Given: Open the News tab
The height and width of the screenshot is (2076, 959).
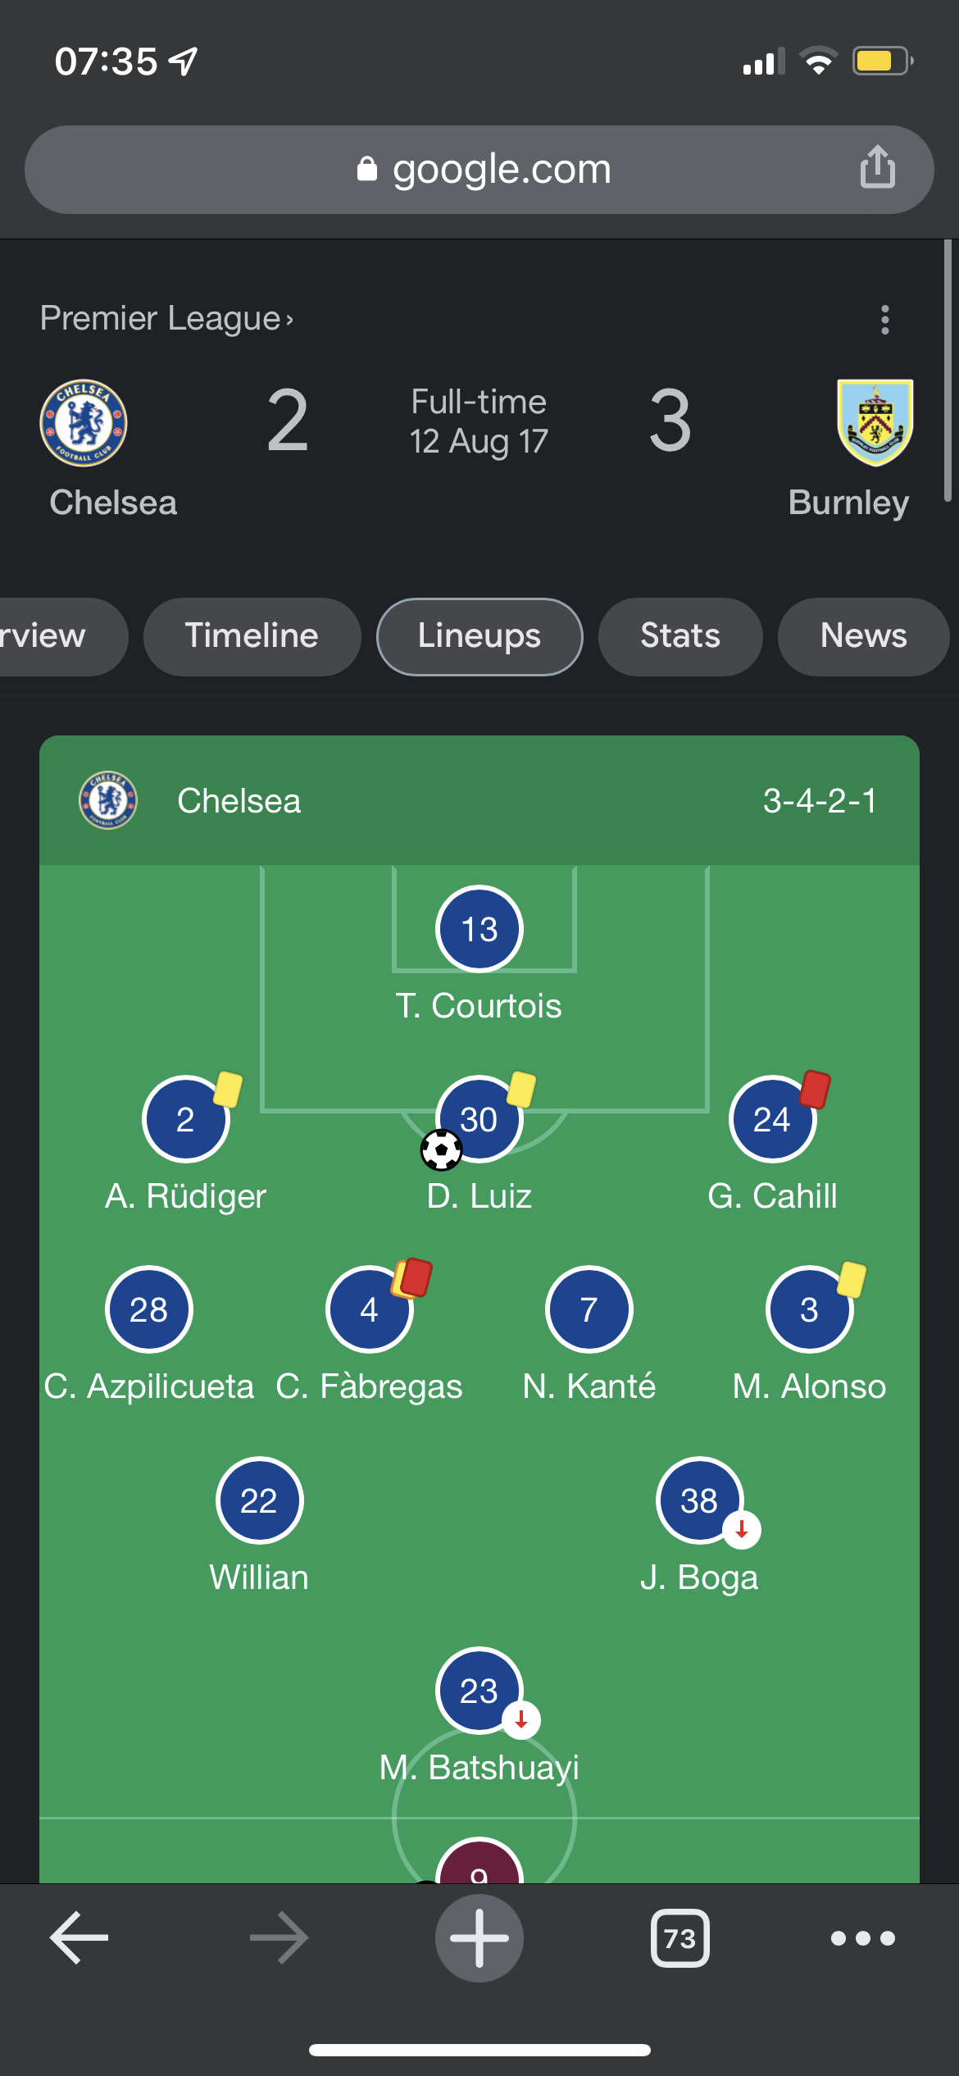Looking at the screenshot, I should pyautogui.click(x=863, y=636).
